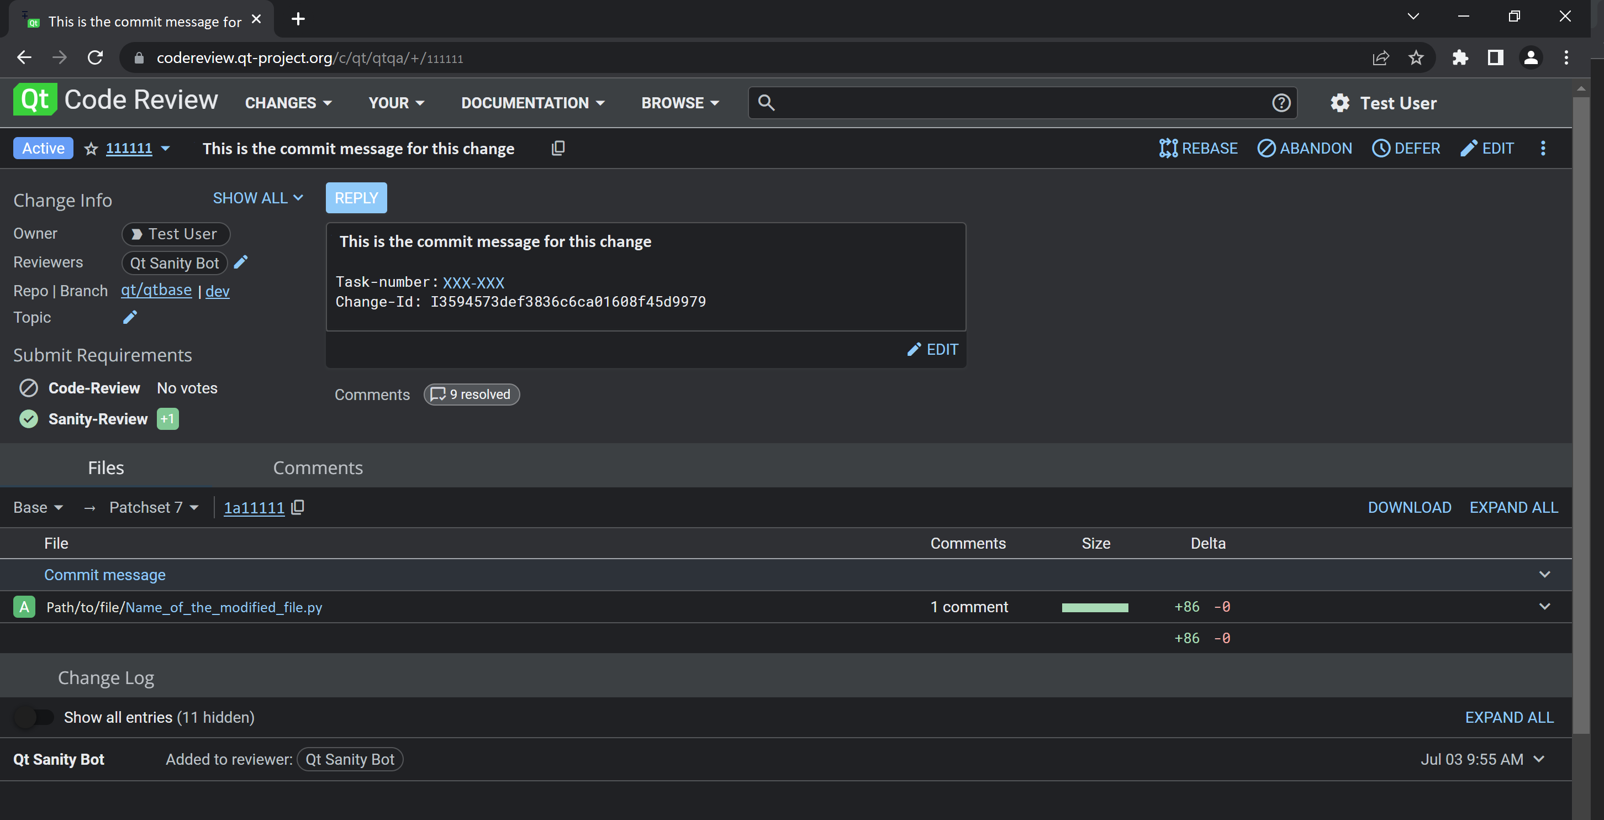Expand the Qt Sanity Bot log entry
The width and height of the screenshot is (1604, 820).
point(1539,759)
